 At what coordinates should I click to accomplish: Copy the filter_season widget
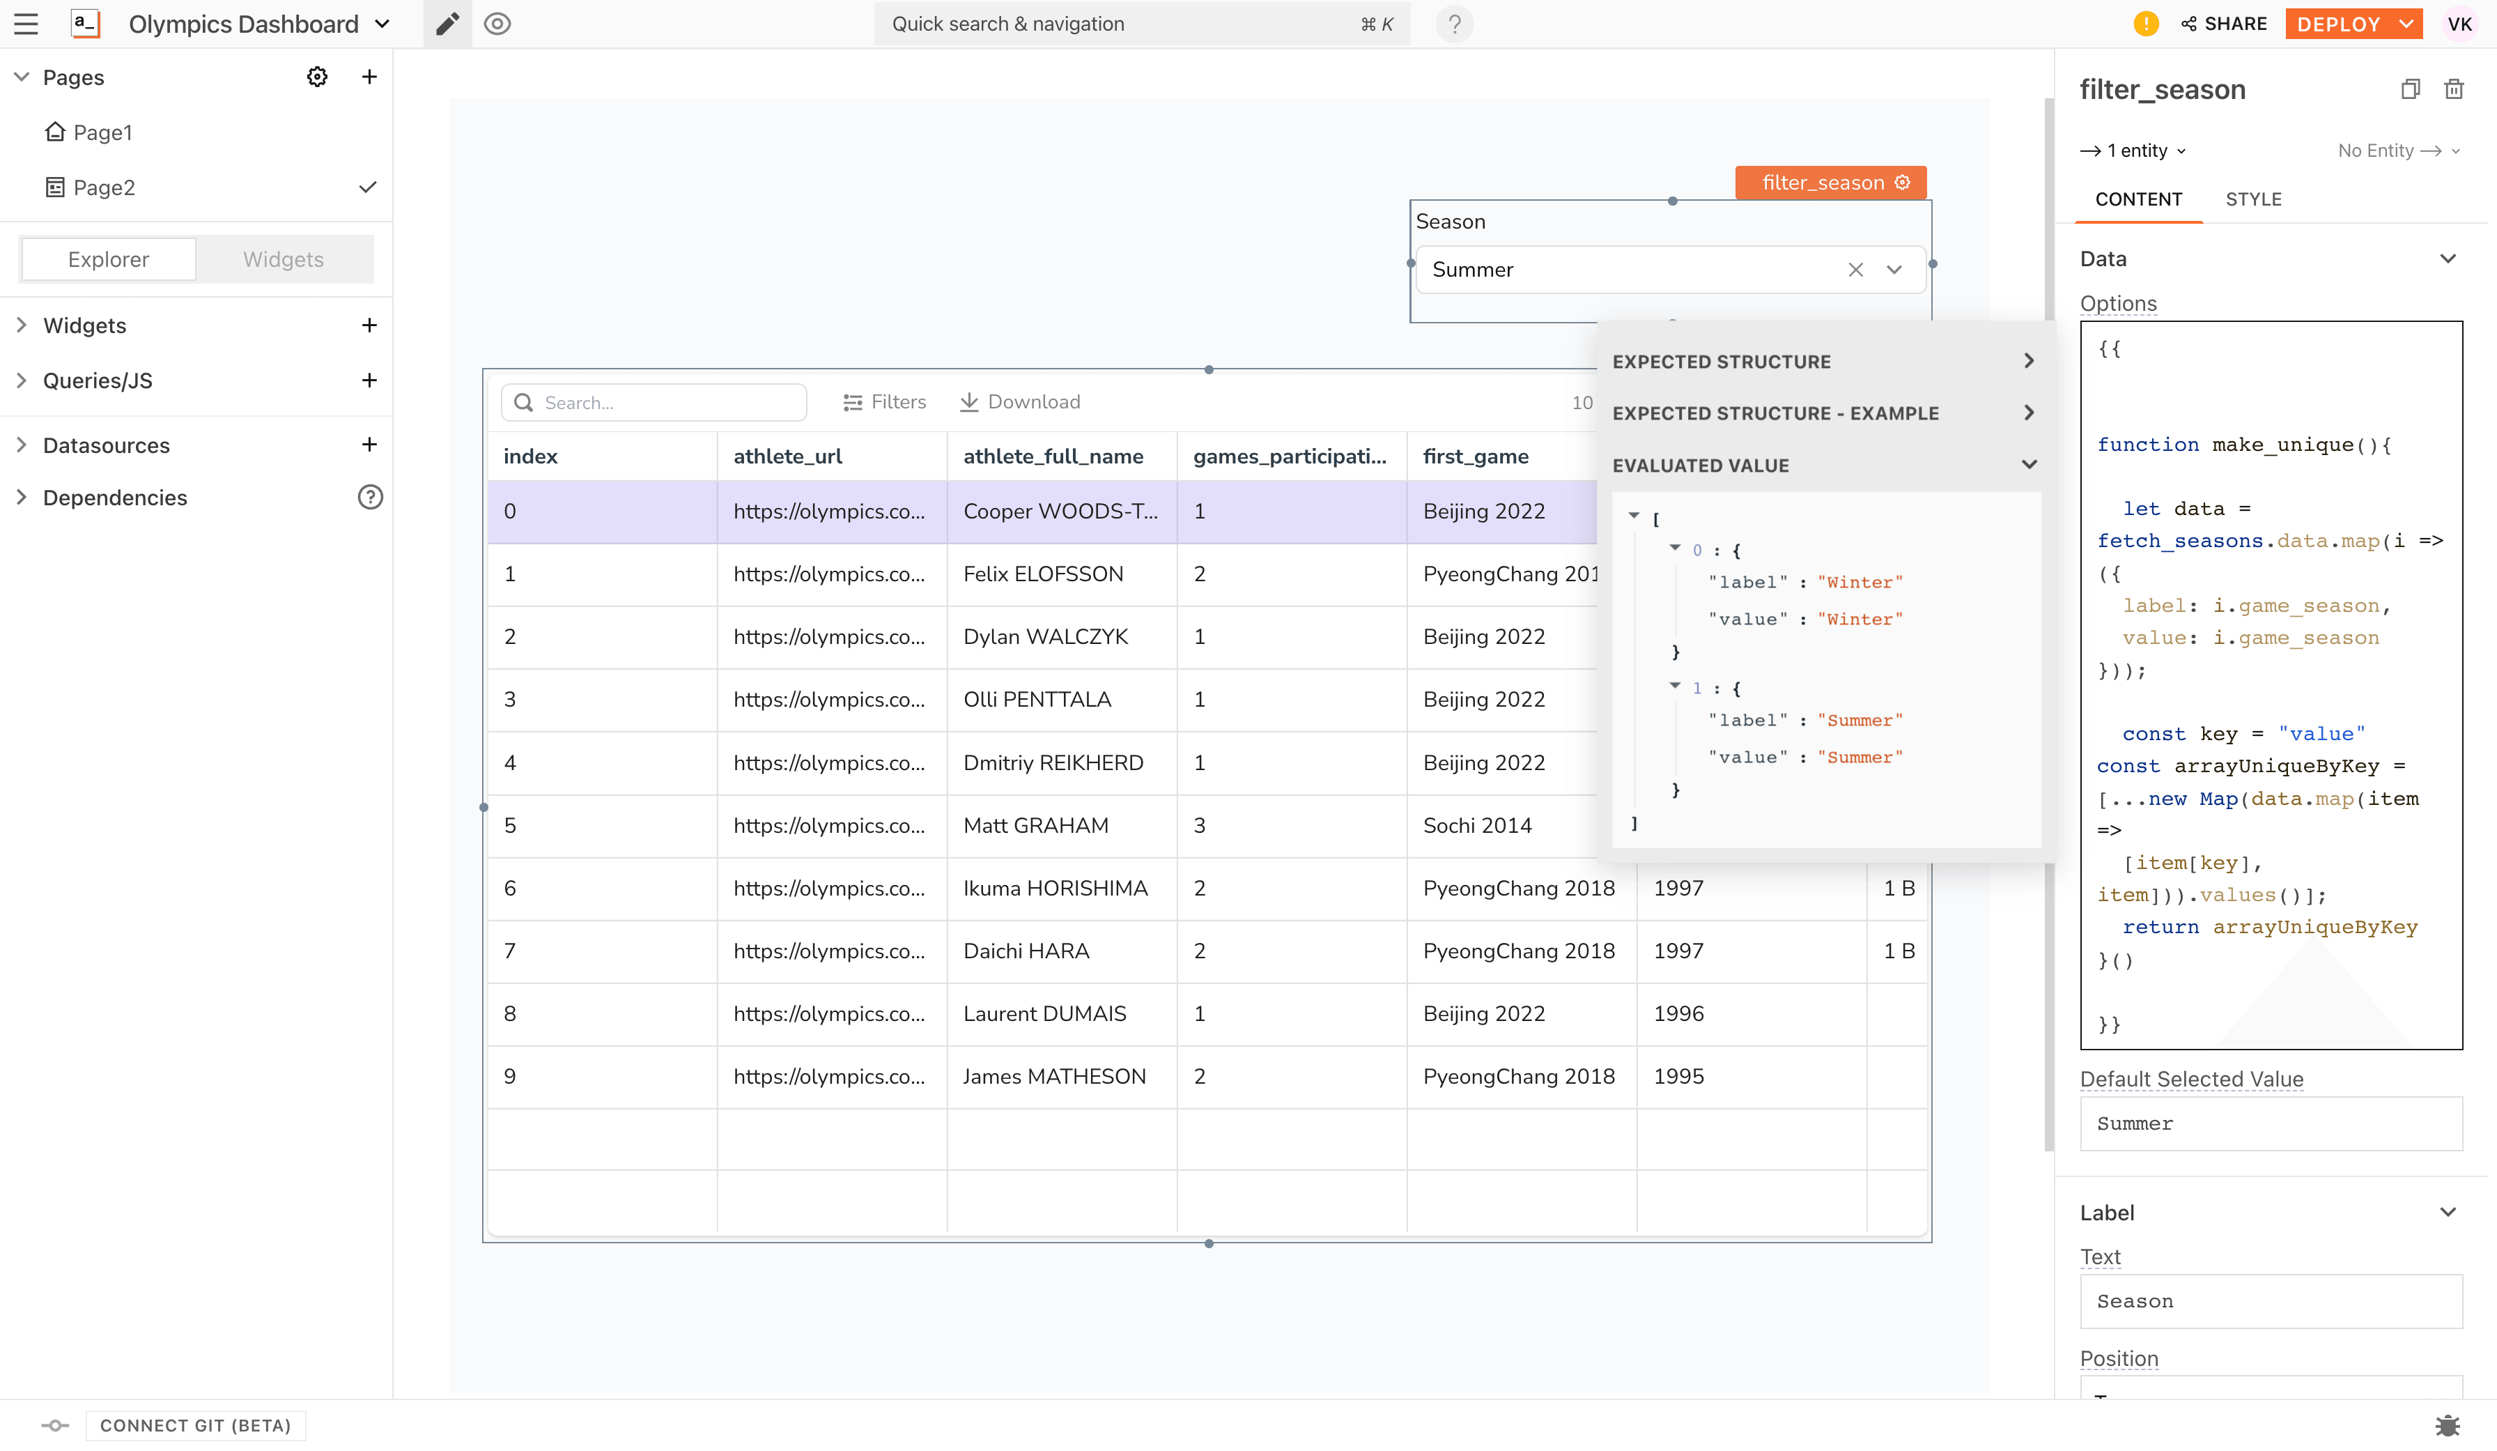[x=2410, y=89]
